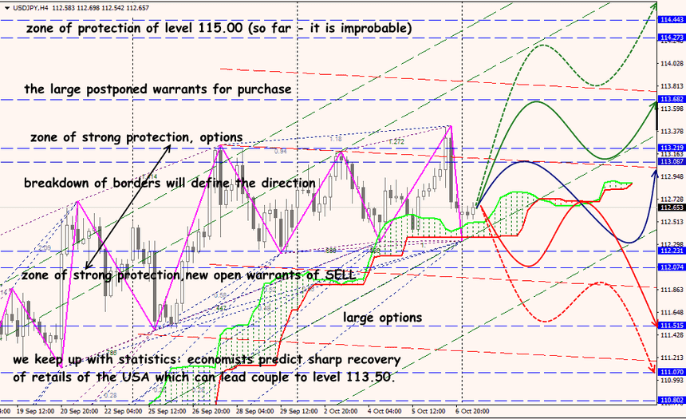
Task: Select the 111.070 blue price level label
Action: (x=672, y=372)
